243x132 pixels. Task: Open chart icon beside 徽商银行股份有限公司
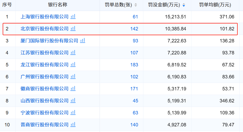coord(73,89)
